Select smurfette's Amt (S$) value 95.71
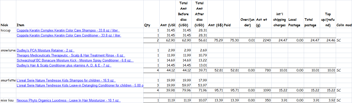Screen dimensions: 352x103 [x=215, y=90]
